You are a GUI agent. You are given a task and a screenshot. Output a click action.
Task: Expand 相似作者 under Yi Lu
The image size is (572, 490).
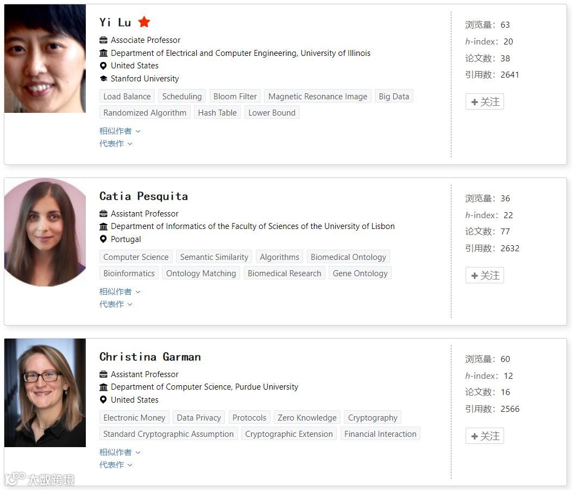tap(120, 131)
